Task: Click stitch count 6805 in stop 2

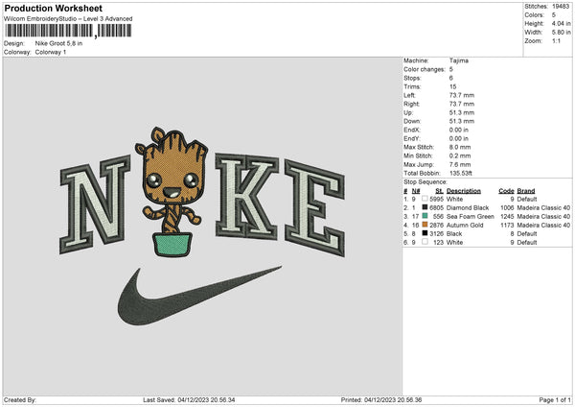Action: [x=436, y=207]
